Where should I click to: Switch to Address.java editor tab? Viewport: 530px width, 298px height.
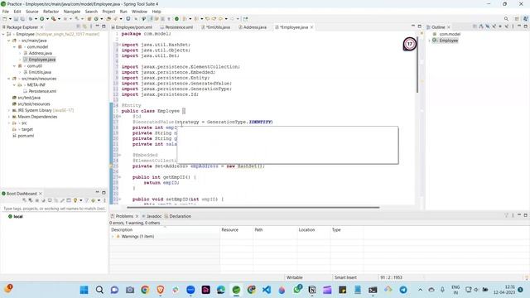(x=254, y=27)
